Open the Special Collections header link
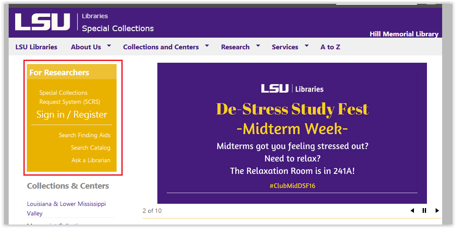This screenshot has height=228, width=456. (118, 29)
